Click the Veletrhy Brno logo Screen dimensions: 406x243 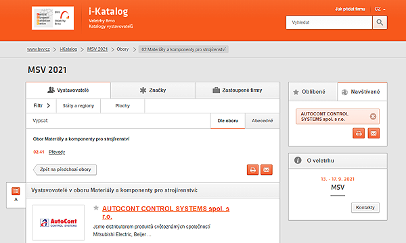[53, 18]
